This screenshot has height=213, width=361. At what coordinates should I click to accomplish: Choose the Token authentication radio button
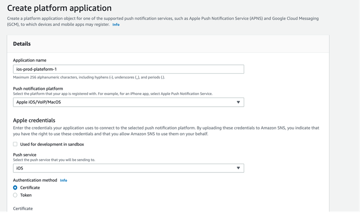point(15,195)
